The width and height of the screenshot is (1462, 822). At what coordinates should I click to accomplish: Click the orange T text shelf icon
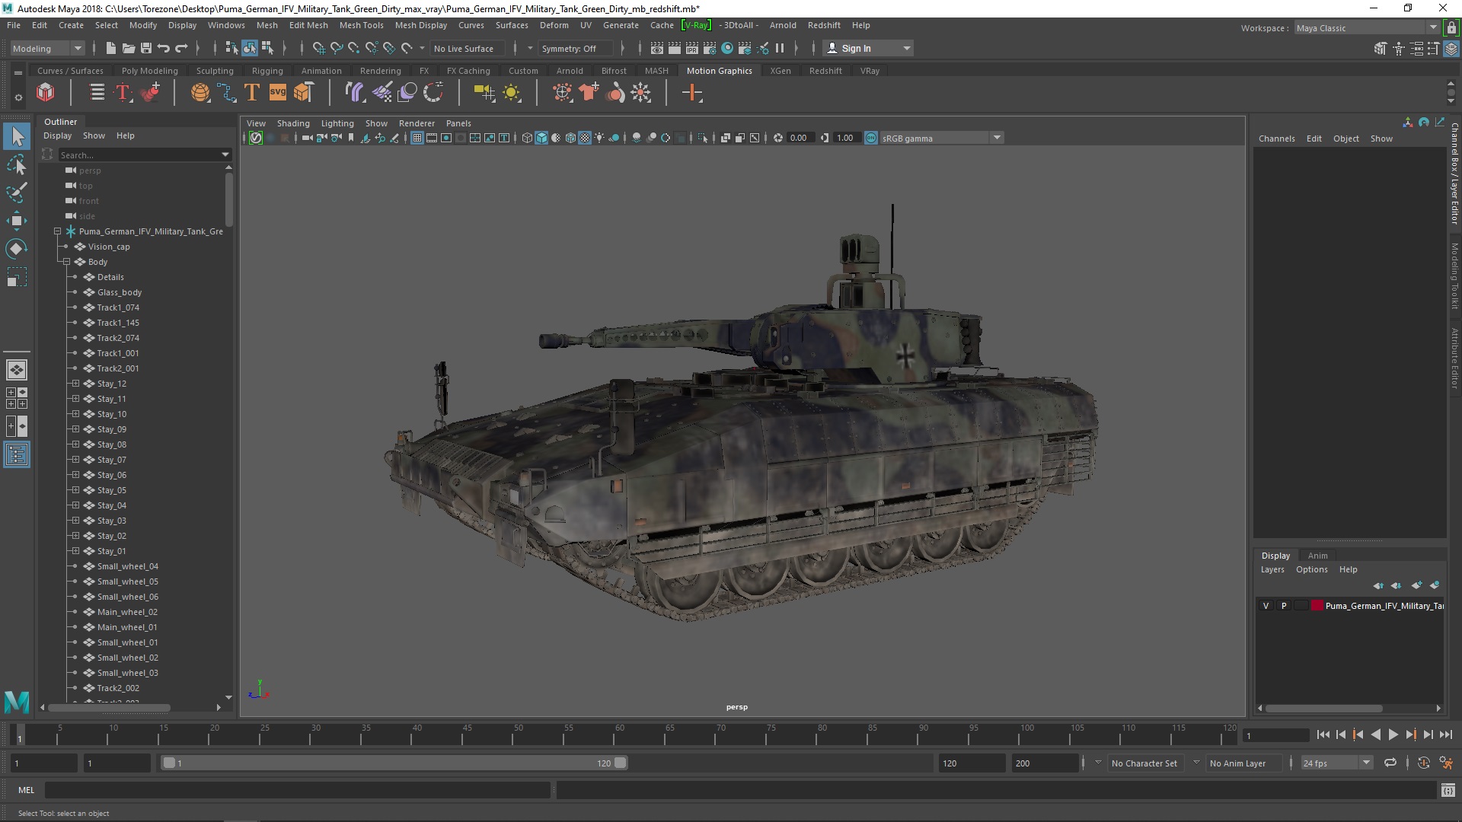tap(252, 93)
